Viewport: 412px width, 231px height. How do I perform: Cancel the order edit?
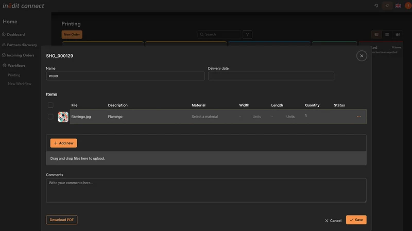point(333,221)
